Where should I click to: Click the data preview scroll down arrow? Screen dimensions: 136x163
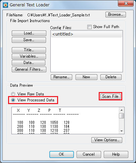(122, 131)
